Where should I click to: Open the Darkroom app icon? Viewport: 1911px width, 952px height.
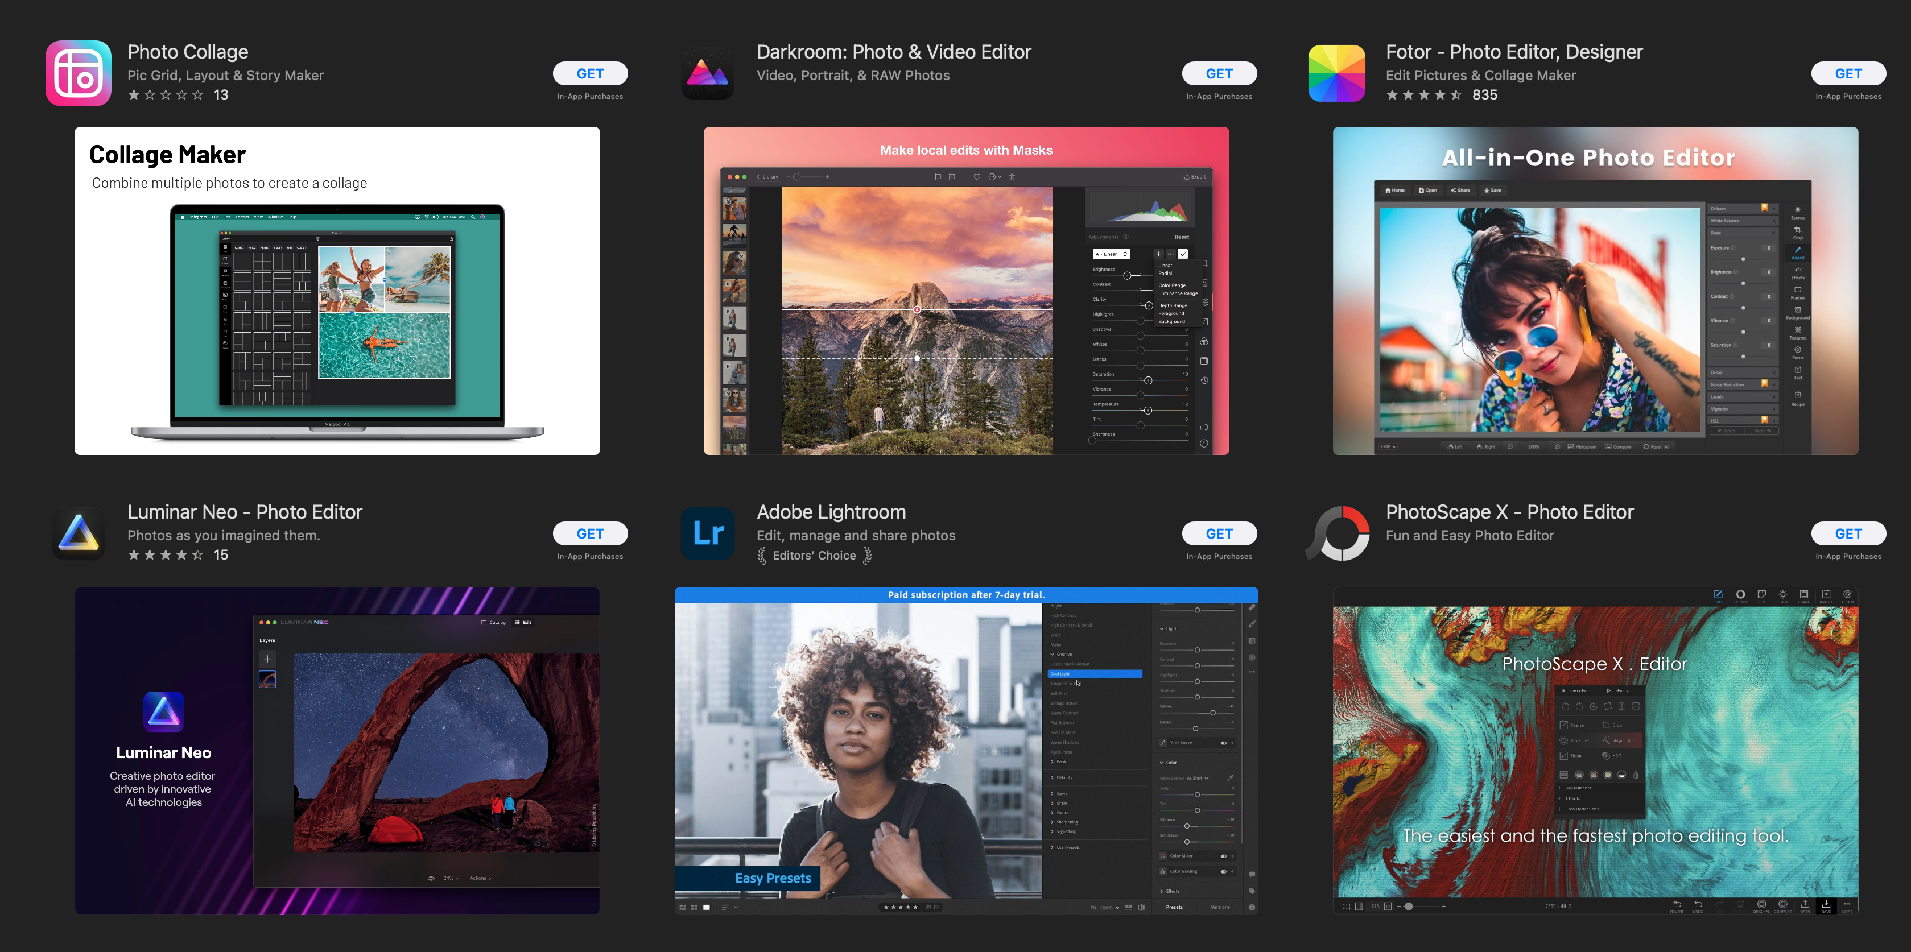[708, 73]
